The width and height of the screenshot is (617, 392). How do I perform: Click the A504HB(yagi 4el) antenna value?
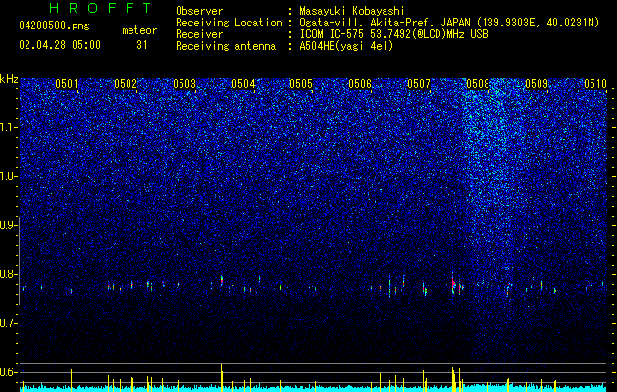[346, 46]
